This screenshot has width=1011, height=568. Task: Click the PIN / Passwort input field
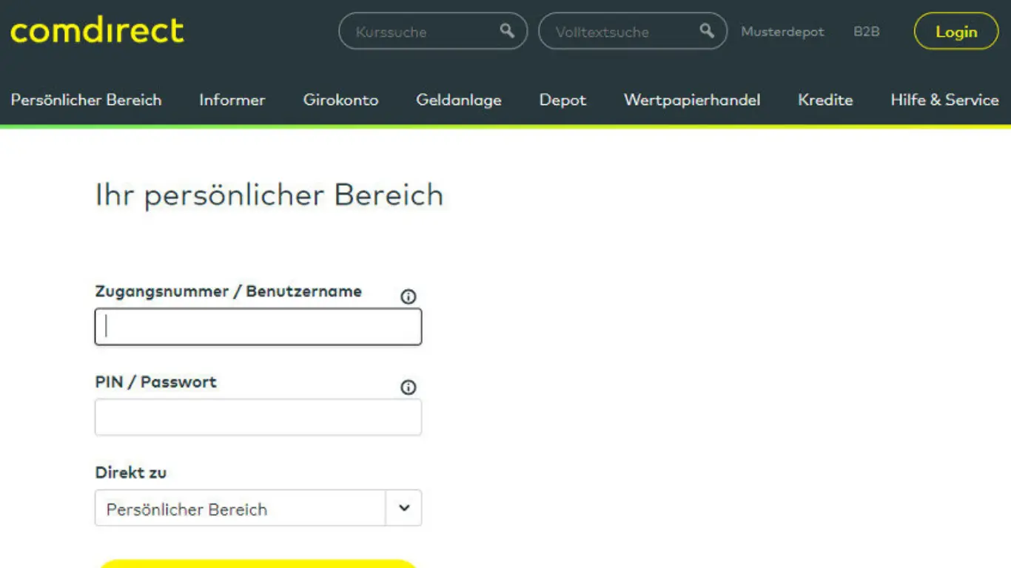point(258,417)
